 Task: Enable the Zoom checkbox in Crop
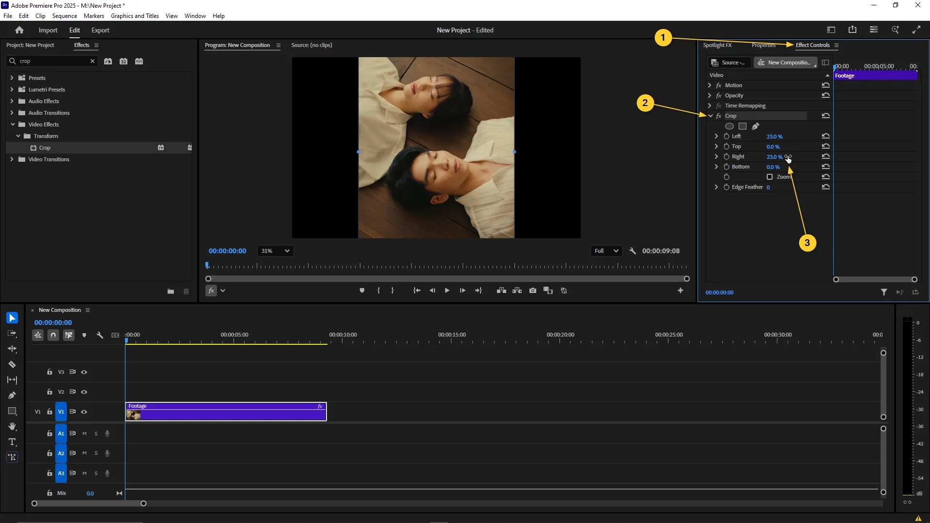770,177
